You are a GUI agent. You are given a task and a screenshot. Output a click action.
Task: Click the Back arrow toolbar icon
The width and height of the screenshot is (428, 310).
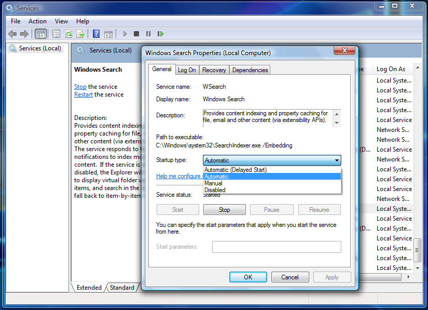(x=12, y=34)
